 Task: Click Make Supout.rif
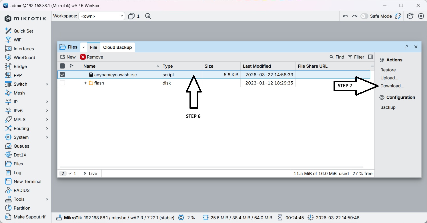29,217
